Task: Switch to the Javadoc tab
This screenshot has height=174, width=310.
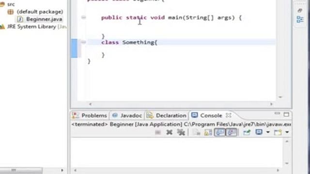Action: (127, 116)
